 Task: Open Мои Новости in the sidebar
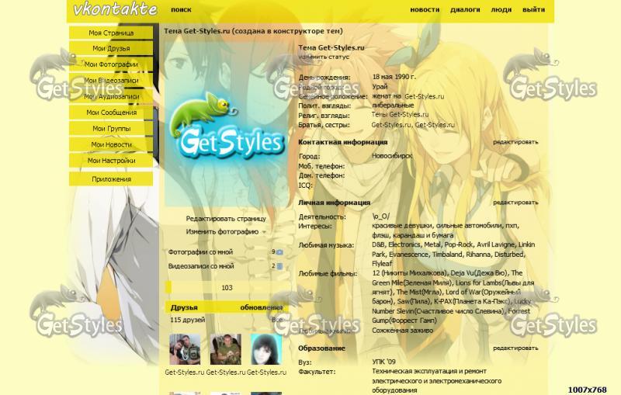coord(111,144)
